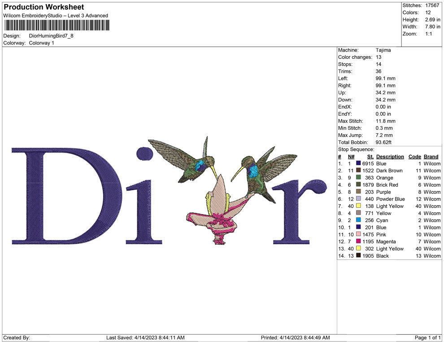This screenshot has height=342, width=444.
Task: Click the Colorway 1 value
Action: point(41,43)
